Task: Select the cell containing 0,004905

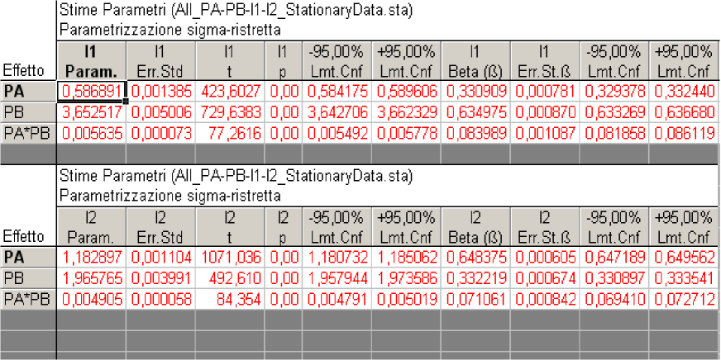Action: 91,294
